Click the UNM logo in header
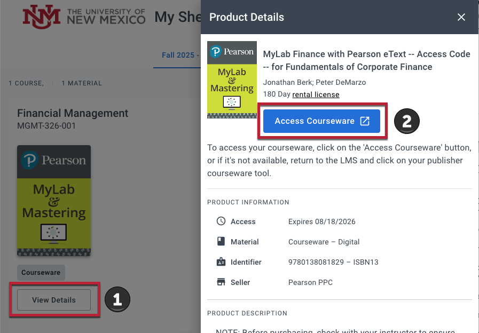The width and height of the screenshot is (479, 333). pos(84,17)
